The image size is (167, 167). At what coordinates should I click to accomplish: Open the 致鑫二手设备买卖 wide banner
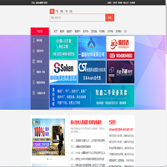(x=92, y=96)
